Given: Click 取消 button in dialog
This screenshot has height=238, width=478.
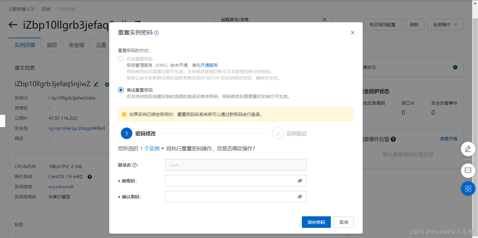Looking at the screenshot, I should click(x=344, y=222).
